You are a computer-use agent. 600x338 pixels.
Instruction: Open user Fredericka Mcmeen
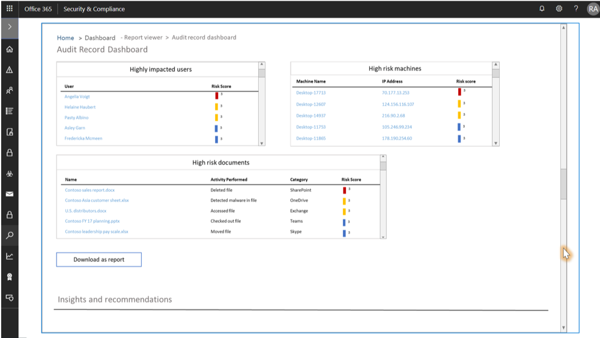click(x=83, y=138)
